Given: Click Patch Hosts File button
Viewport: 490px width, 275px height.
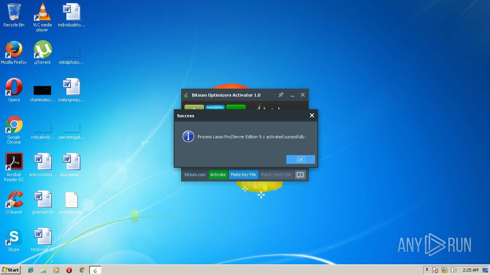Looking at the screenshot, I should (x=276, y=175).
